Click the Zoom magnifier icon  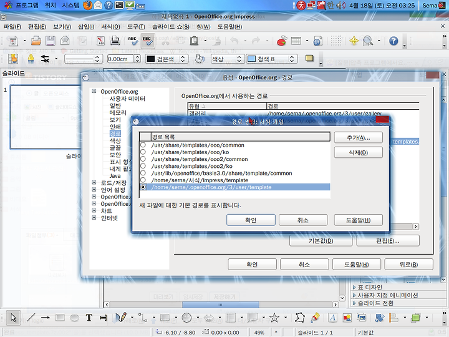coord(368,41)
